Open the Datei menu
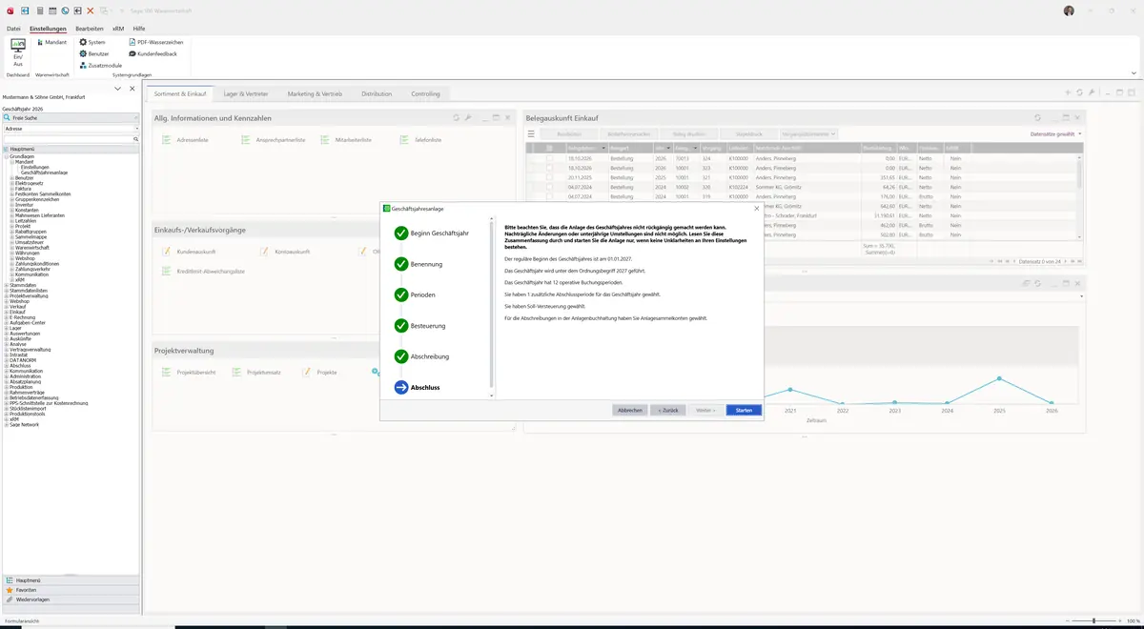Image resolution: width=1144 pixels, height=629 pixels. point(13,29)
